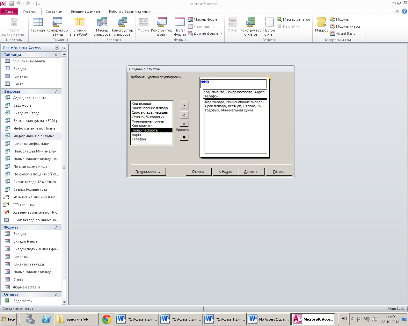Finish wizard with Готово button
The height and width of the screenshot is (326, 408).
279,172
